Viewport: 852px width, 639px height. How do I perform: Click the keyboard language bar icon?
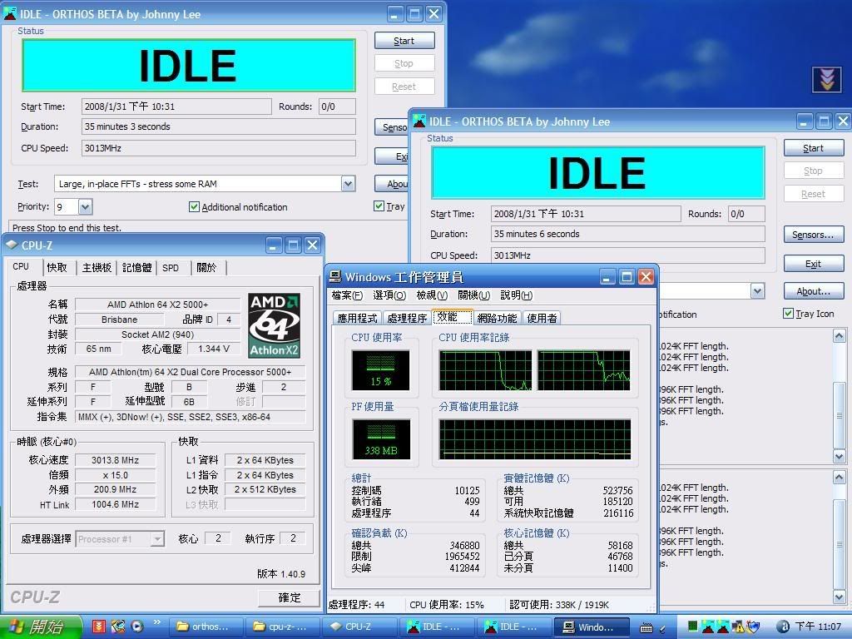[x=646, y=628]
